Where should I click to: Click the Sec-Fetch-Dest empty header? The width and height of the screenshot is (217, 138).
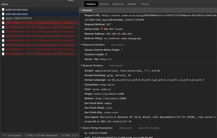point(98,103)
